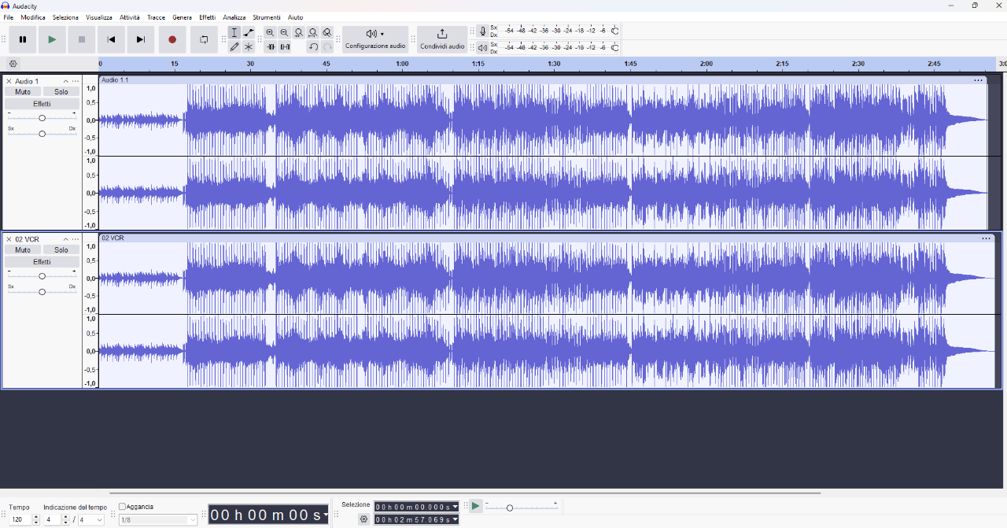Click the Trim audio outside selection icon
This screenshot has width=1007, height=528.
pyautogui.click(x=271, y=47)
